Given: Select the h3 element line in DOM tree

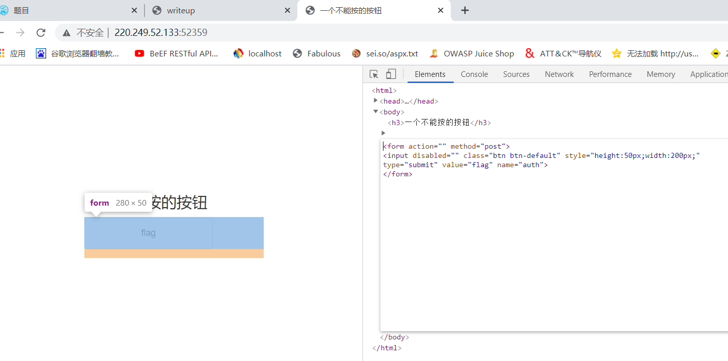Looking at the screenshot, I should point(439,123).
